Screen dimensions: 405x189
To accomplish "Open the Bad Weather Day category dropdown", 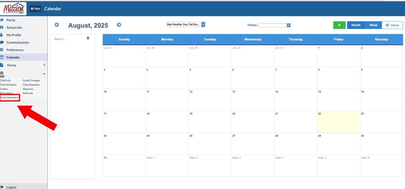I will click(x=186, y=25).
